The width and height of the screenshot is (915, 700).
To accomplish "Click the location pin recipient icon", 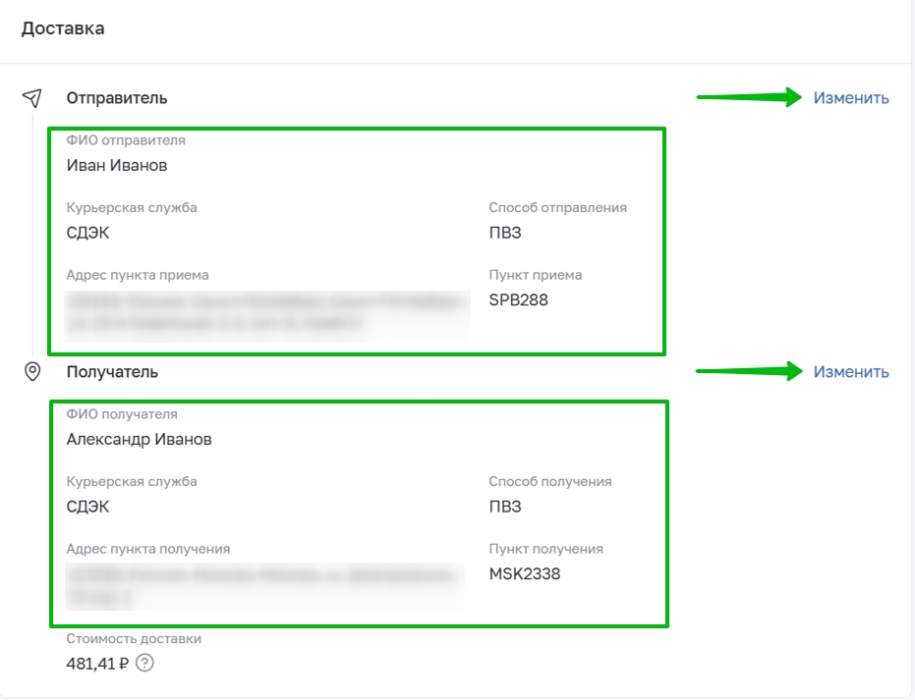I will (32, 371).
